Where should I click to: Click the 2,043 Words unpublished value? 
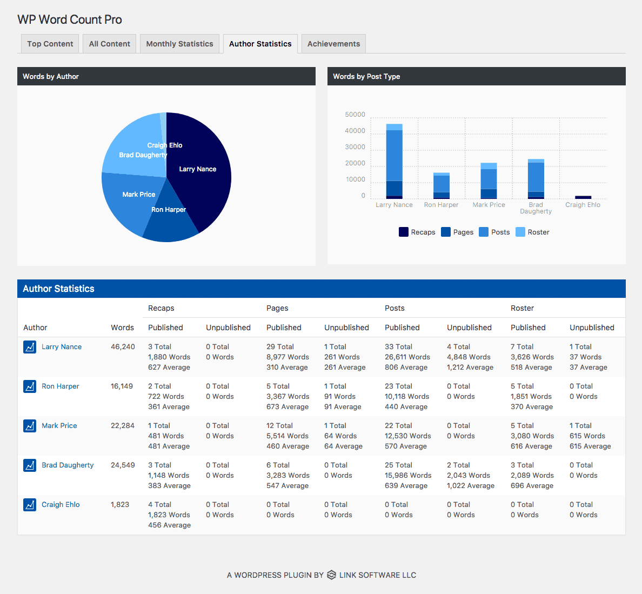pyautogui.click(x=469, y=475)
